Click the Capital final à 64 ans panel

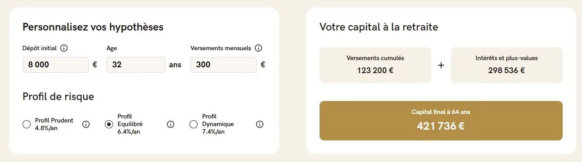[x=441, y=121]
